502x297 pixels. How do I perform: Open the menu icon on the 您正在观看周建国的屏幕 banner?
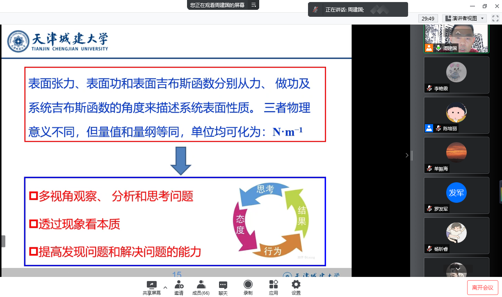pos(253,5)
